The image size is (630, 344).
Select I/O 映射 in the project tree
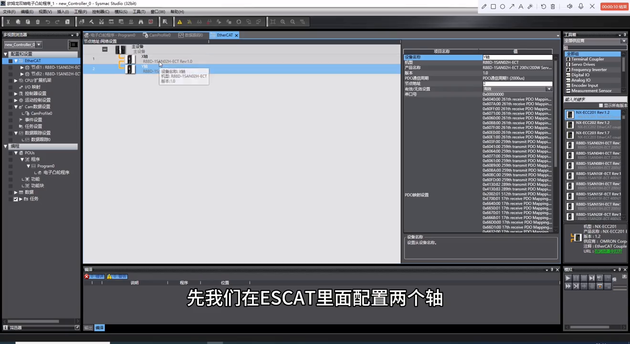(x=32, y=87)
